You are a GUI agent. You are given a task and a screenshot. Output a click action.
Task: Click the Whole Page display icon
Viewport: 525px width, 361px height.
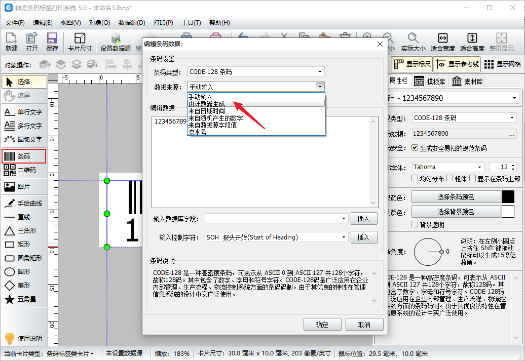[x=502, y=42]
